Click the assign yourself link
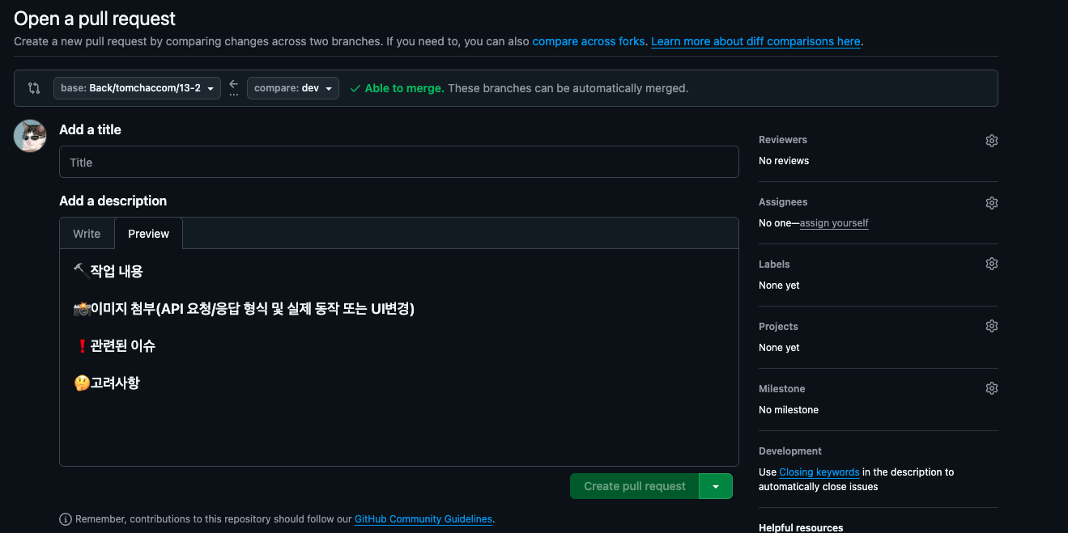 tap(834, 223)
